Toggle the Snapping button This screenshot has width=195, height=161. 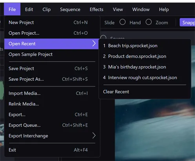coord(188,22)
